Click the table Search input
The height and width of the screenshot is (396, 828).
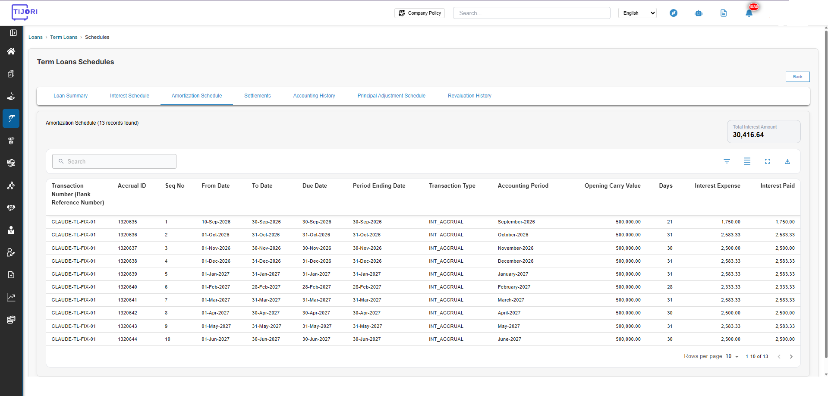click(114, 161)
